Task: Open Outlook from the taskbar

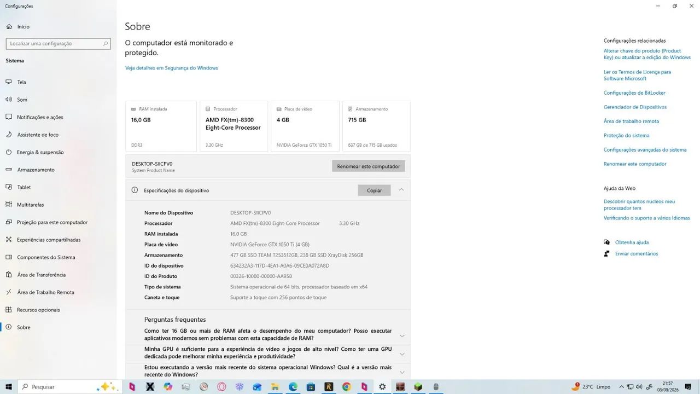Action: point(257,387)
